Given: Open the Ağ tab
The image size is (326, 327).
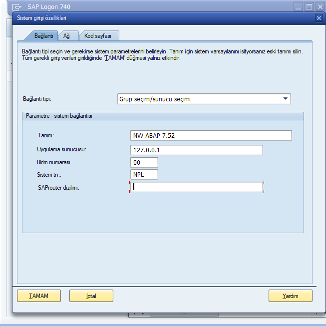Looking at the screenshot, I should point(67,36).
